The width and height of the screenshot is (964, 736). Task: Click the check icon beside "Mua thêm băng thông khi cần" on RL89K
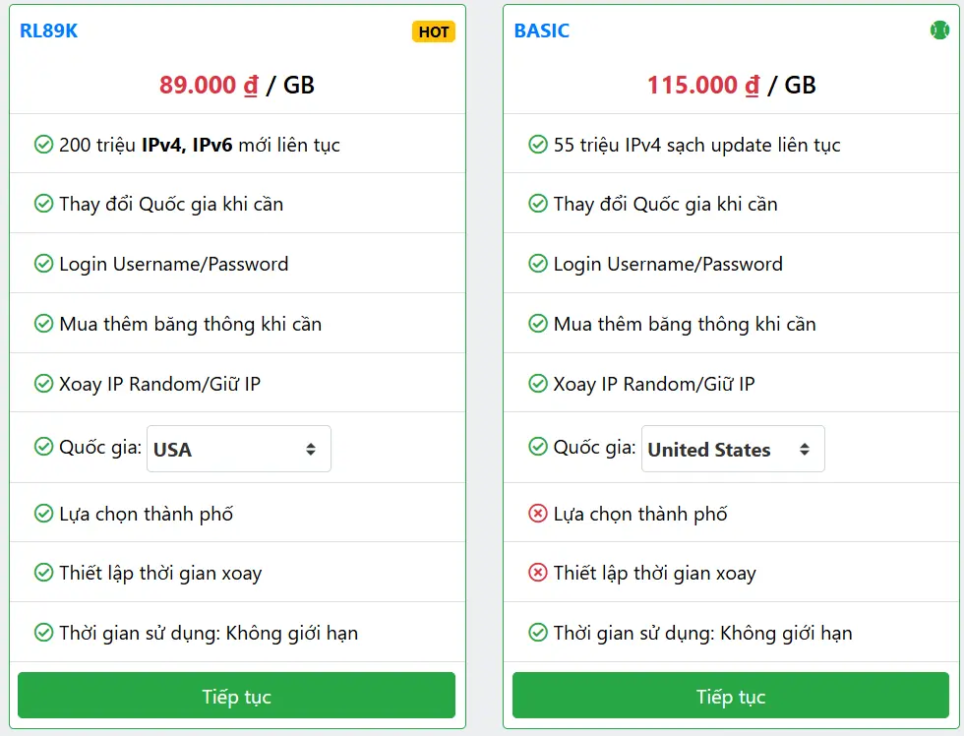[43, 323]
